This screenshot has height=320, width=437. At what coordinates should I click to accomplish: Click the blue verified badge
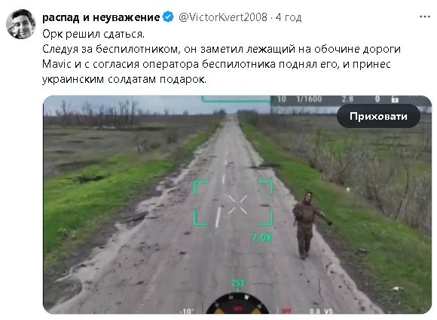tap(168, 17)
